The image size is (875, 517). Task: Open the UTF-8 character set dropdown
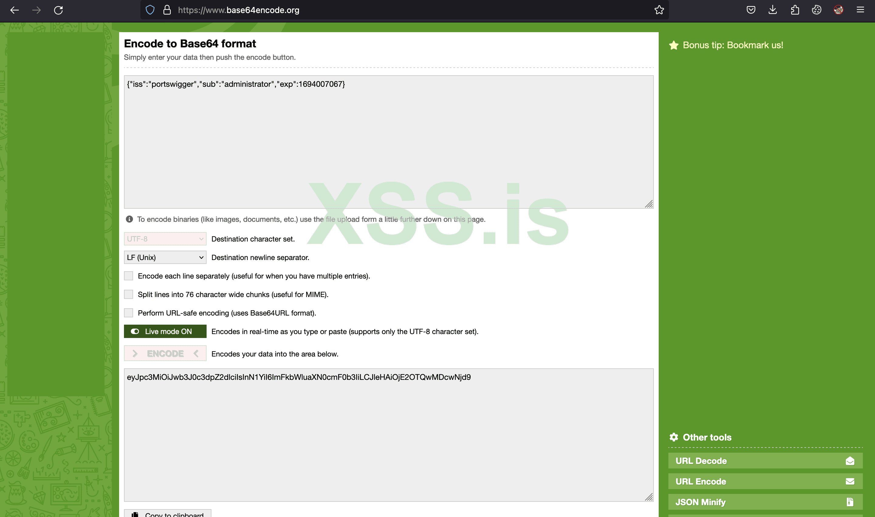pos(165,239)
